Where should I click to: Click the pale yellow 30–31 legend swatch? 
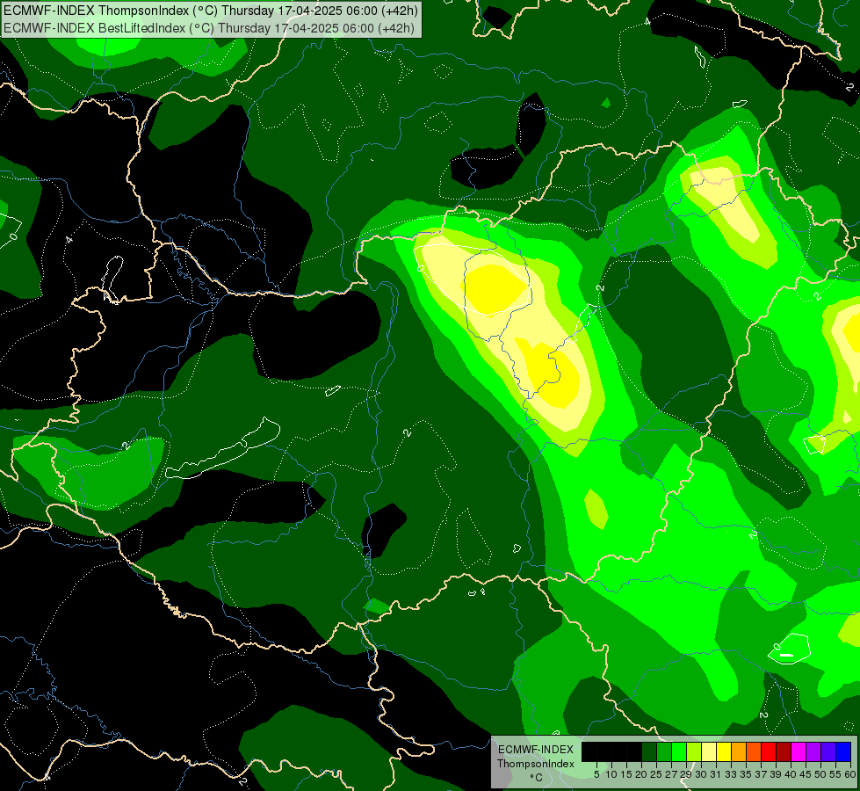[x=709, y=751]
